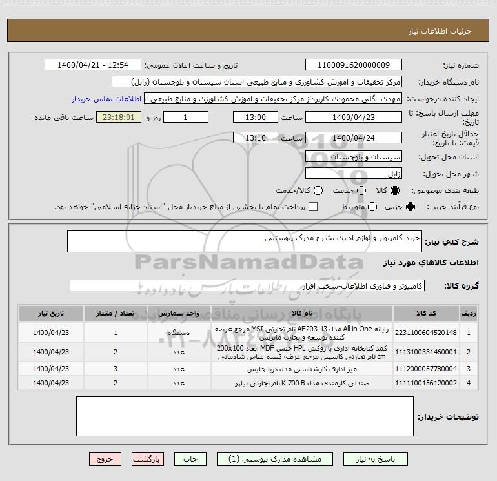The height and width of the screenshot is (481, 497).
Task: Click the چاپ print button
Action: pos(190,459)
